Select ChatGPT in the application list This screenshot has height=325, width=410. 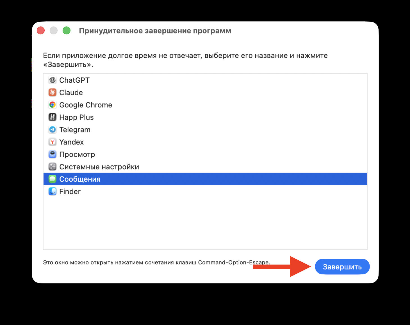pyautogui.click(x=74, y=80)
